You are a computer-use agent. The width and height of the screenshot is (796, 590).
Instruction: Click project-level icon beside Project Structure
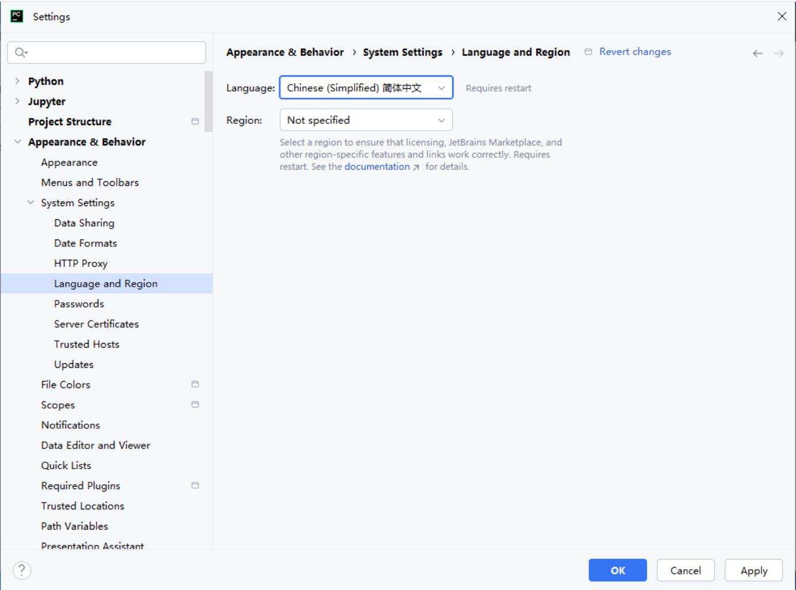pyautogui.click(x=195, y=121)
